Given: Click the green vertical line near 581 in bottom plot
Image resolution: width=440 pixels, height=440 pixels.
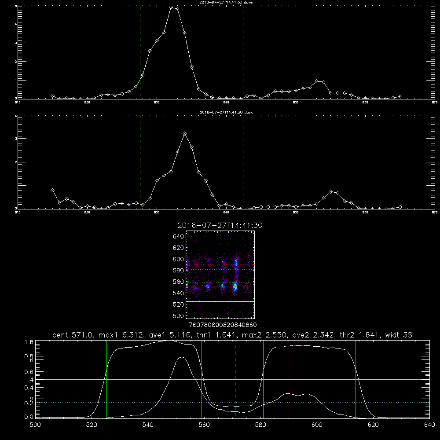Looking at the screenshot, I should pos(263,379).
